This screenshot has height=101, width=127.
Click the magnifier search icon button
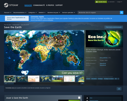(122, 12)
